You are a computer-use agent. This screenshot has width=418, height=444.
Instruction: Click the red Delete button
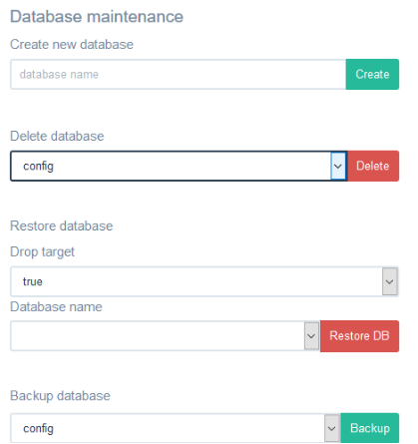(373, 166)
